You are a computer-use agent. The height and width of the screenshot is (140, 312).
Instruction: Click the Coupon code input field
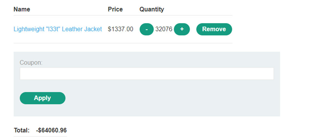point(147,74)
